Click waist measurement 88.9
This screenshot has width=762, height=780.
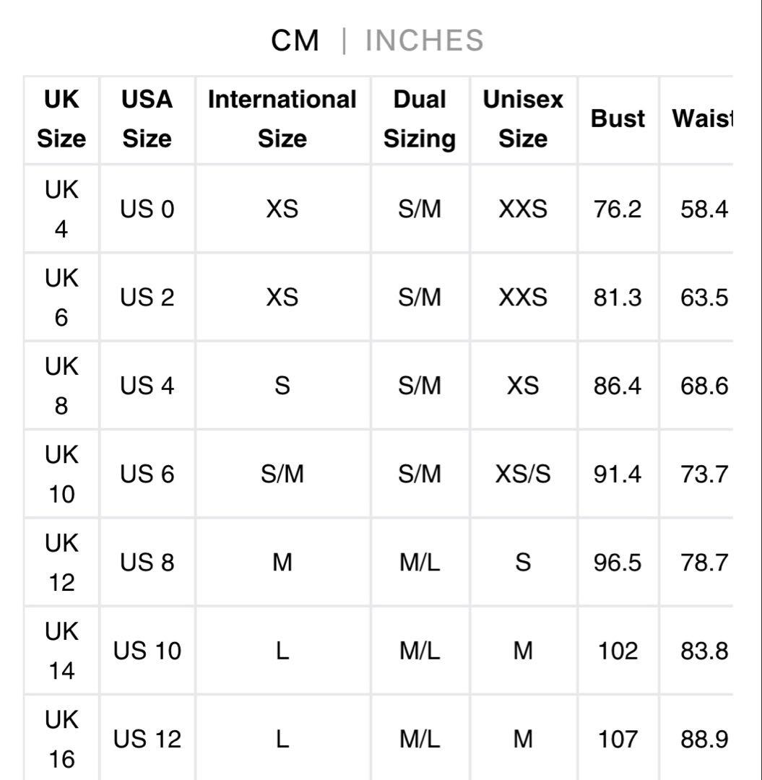click(x=703, y=739)
